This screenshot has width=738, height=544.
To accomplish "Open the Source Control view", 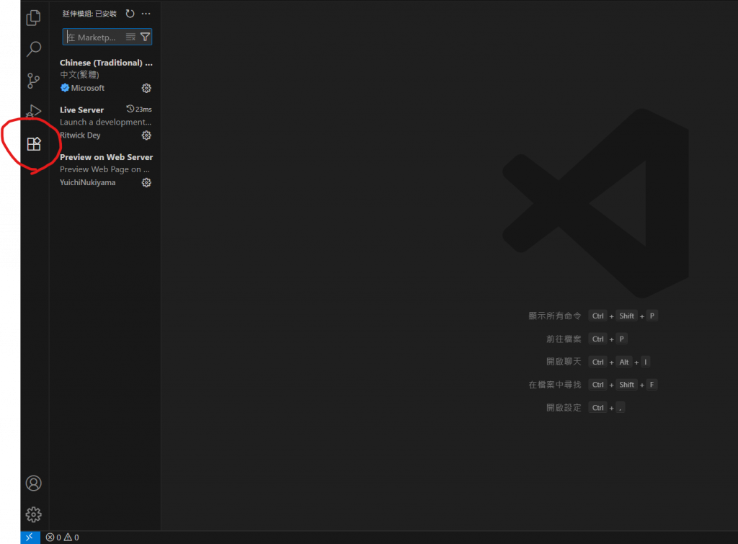I will pyautogui.click(x=33, y=81).
